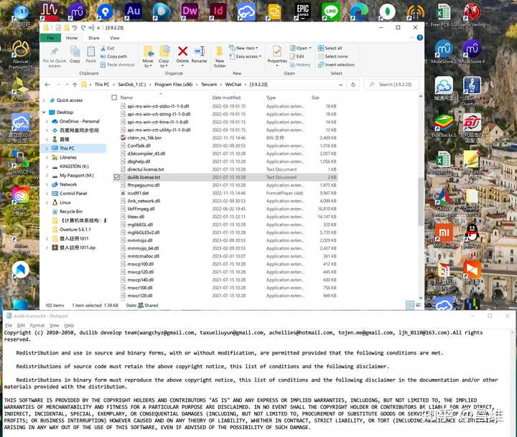Open address bar history dropdown
This screenshot has width=517, height=437.
click(x=340, y=85)
